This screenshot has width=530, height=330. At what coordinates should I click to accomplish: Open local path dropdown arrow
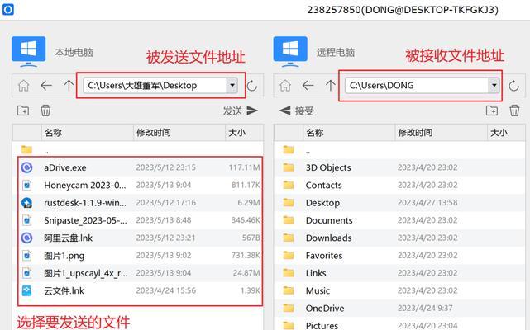click(x=232, y=85)
